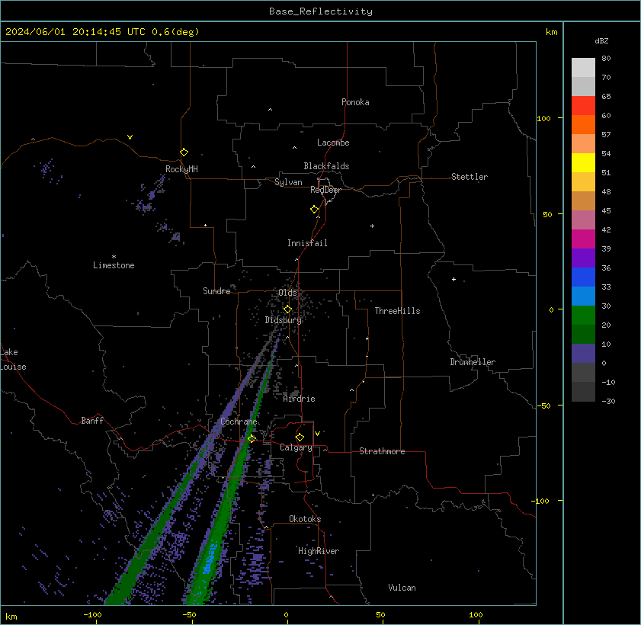Click the light gray 80 dBZ legend swatch
The width and height of the screenshot is (641, 625).
click(583, 68)
